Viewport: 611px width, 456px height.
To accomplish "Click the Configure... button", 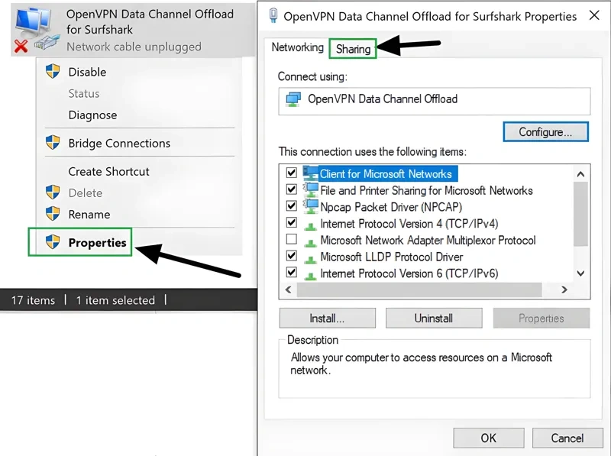I will [545, 131].
